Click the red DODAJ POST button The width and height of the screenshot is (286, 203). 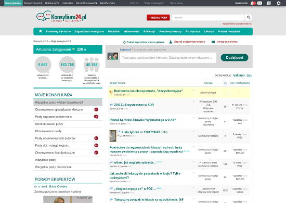pos(158,18)
